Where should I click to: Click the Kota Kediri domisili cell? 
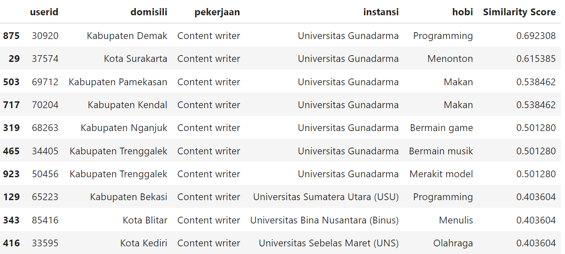pos(144,243)
